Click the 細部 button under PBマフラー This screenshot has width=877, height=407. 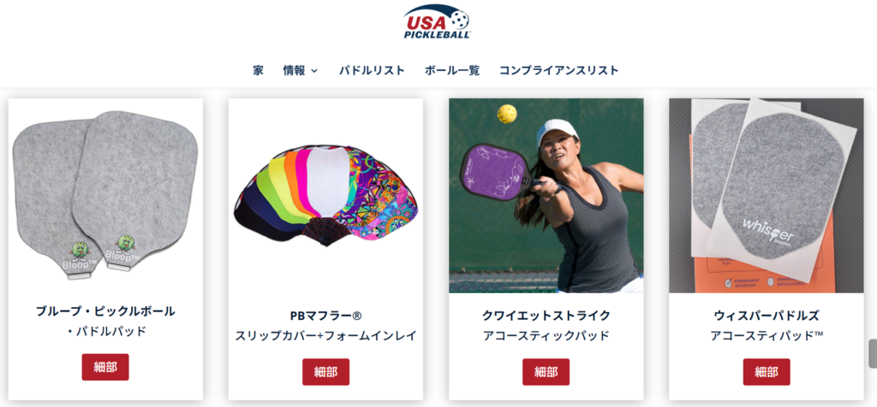[x=325, y=372]
